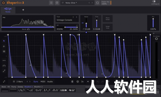This screenshot has height=97, width=161.
Task: Click the Trim slider handle
Action: click(x=97, y=20)
